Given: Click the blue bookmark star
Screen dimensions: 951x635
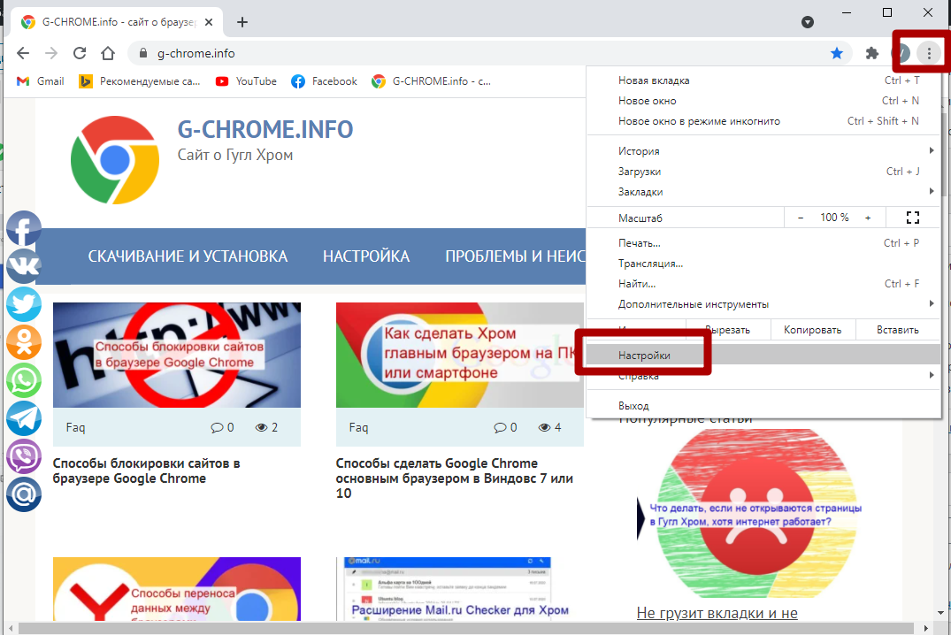Looking at the screenshot, I should click(837, 53).
